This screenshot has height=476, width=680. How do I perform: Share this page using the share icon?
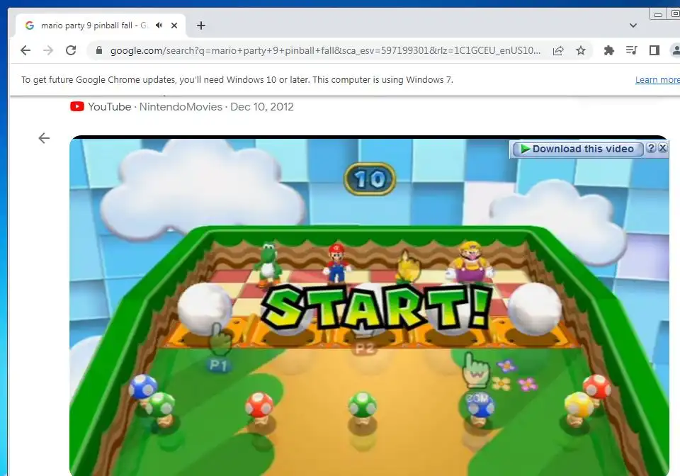559,51
